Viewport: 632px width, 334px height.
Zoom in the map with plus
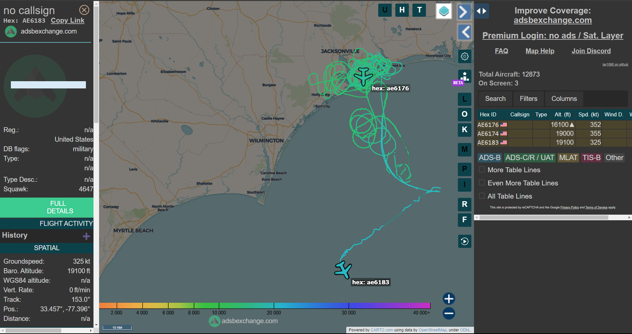pyautogui.click(x=449, y=298)
